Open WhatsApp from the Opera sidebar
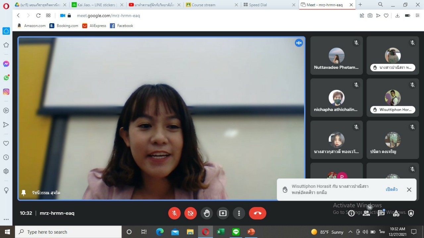The width and height of the screenshot is (424, 238). click(x=6, y=78)
